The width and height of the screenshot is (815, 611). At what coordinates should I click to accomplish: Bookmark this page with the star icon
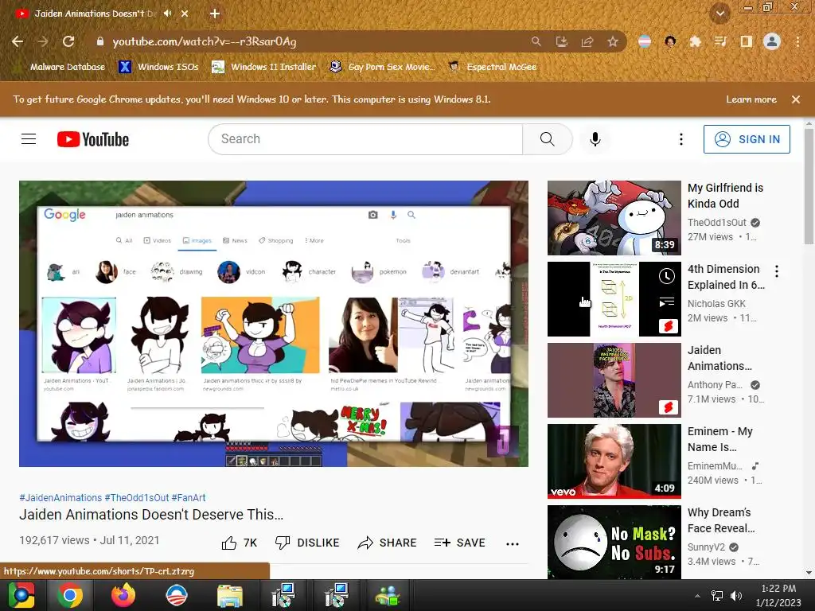pos(613,41)
